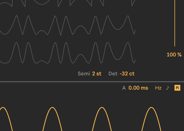Select the Det value -32 ct
This screenshot has width=184, height=131.
(127, 74)
